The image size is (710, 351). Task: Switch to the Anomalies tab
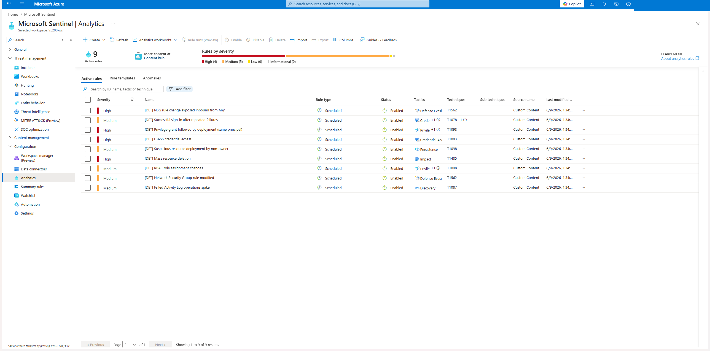[152, 78]
